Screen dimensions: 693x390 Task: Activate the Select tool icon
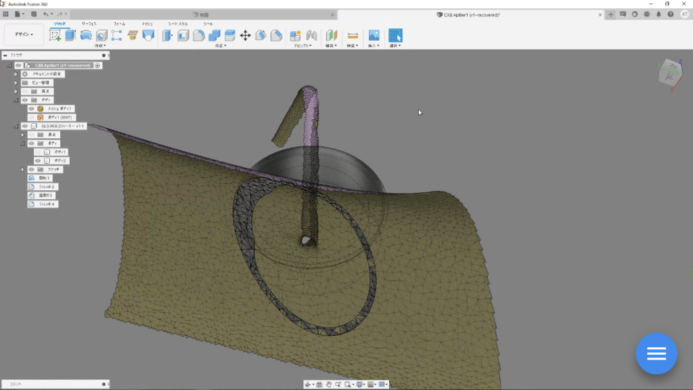395,35
